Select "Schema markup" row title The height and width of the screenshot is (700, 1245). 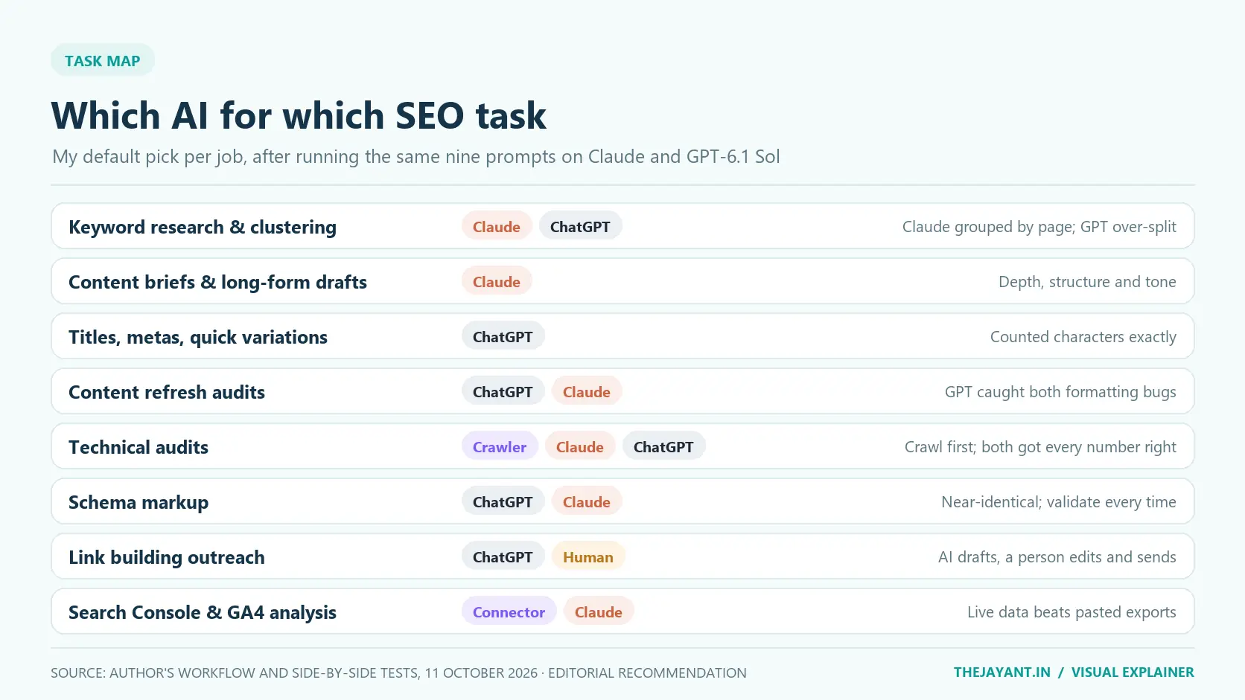(138, 502)
